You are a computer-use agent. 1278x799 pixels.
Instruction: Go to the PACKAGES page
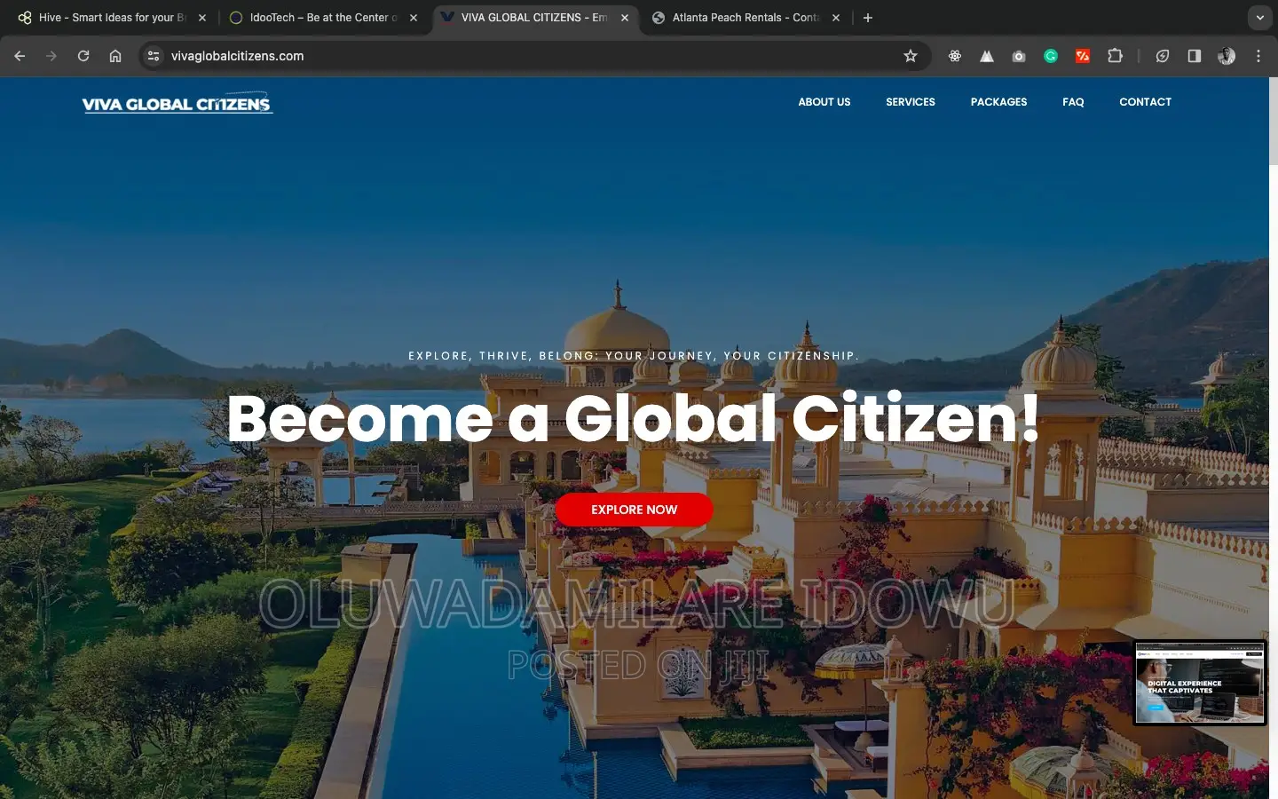coord(998,102)
